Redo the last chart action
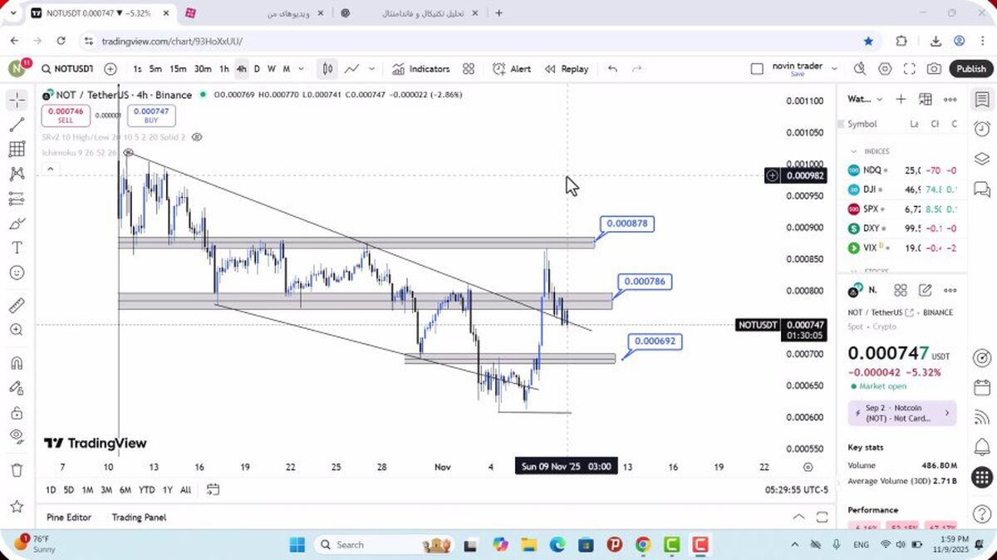This screenshot has width=997, height=560. [637, 69]
